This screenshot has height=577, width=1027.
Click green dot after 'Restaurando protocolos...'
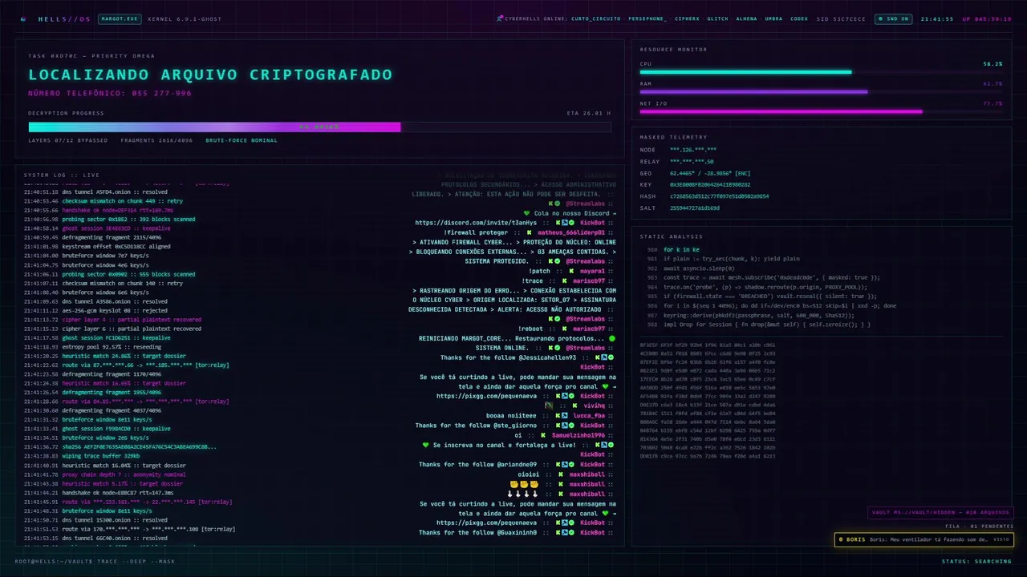point(612,338)
